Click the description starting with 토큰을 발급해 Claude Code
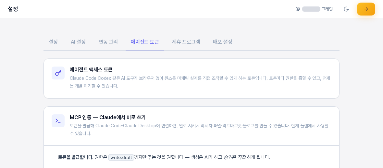 [199, 129]
